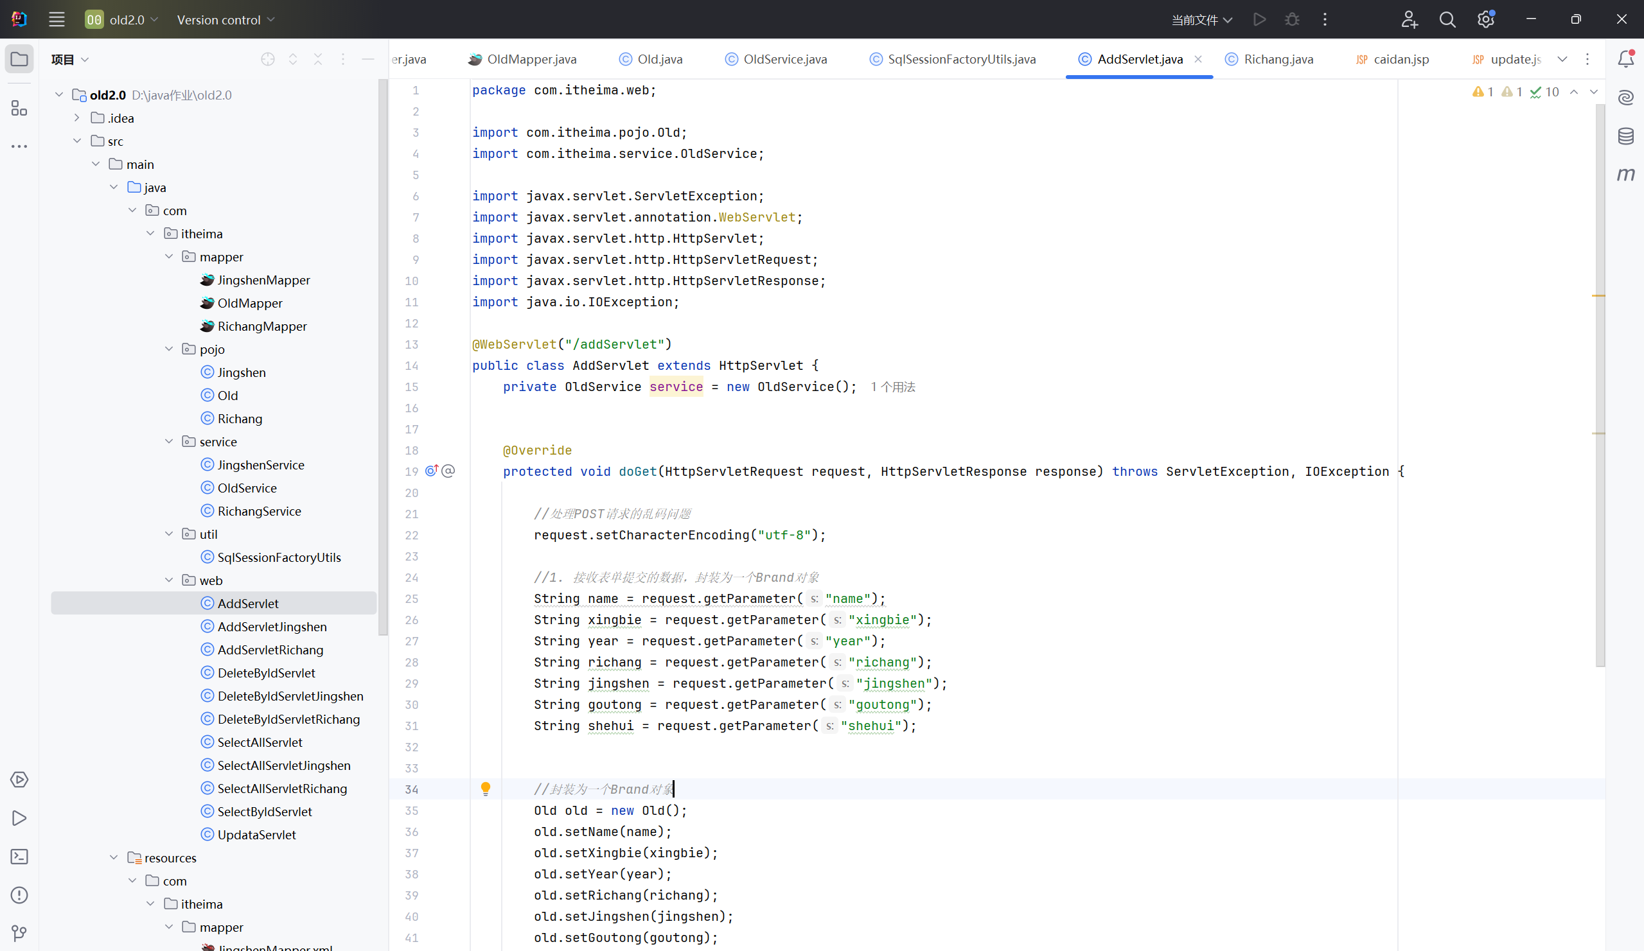Click the lightbulb quick-fix icon

tap(486, 789)
